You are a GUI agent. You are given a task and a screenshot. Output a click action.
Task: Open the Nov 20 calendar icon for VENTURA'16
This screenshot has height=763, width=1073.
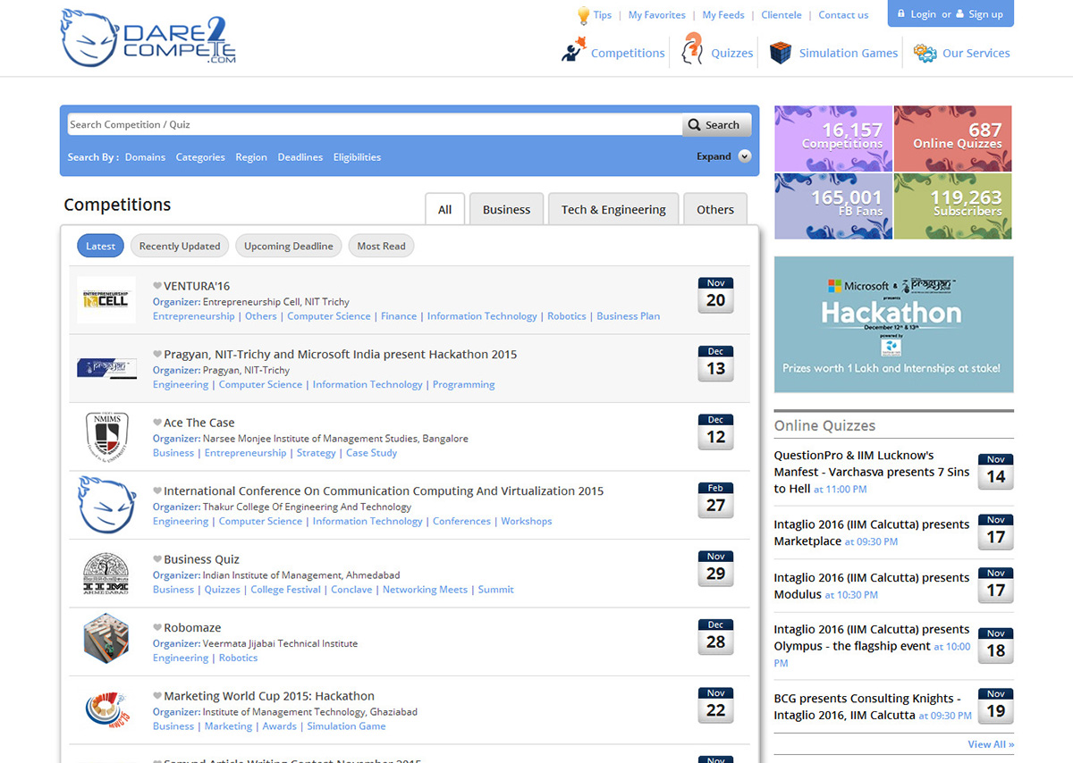coord(716,295)
